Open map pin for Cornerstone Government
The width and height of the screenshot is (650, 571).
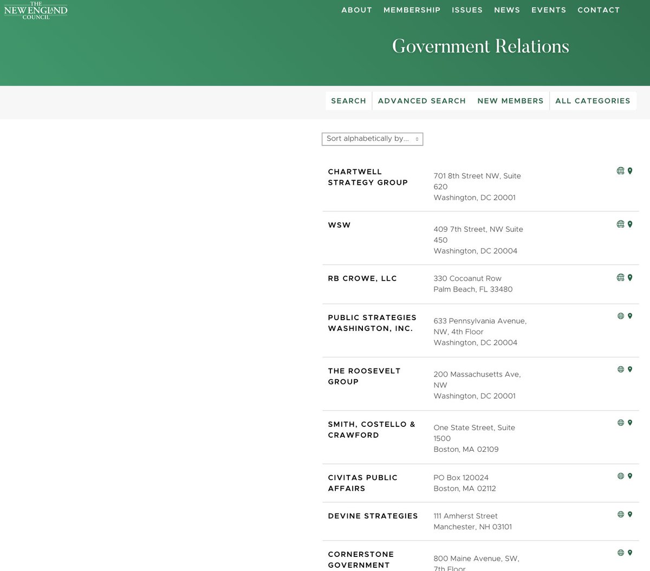[630, 553]
